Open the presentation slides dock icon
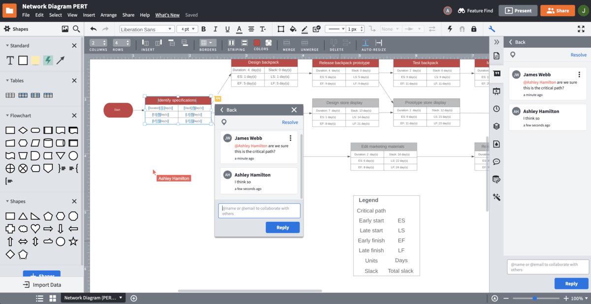This screenshot has width=591, height=304. tap(496, 91)
